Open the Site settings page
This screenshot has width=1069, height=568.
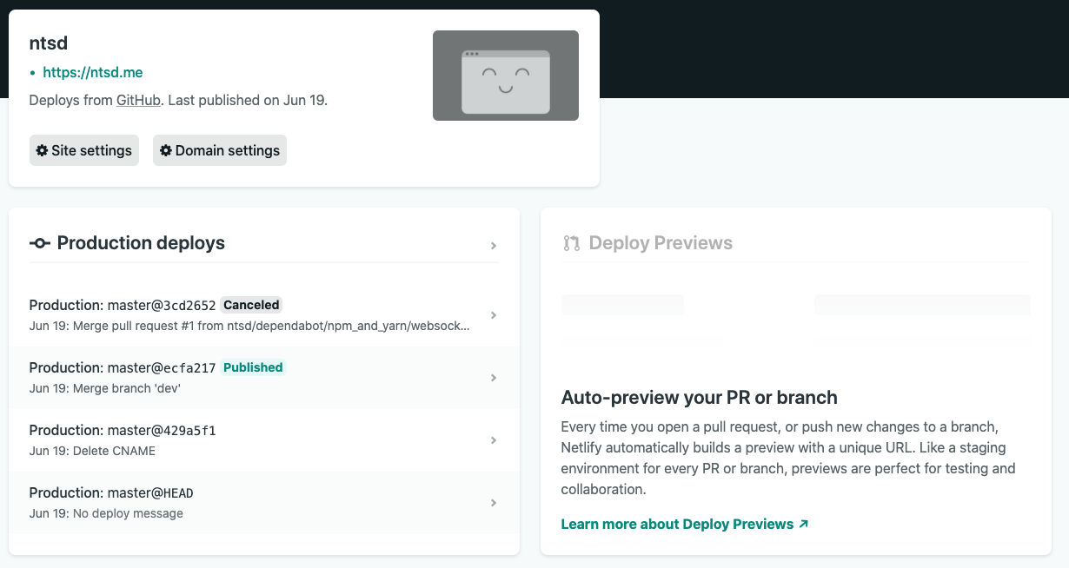(x=83, y=150)
